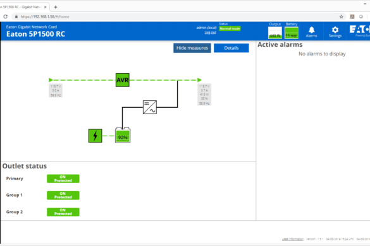Click the Battery 15 min gauge
The width and height of the screenshot is (370, 246).
click(292, 33)
